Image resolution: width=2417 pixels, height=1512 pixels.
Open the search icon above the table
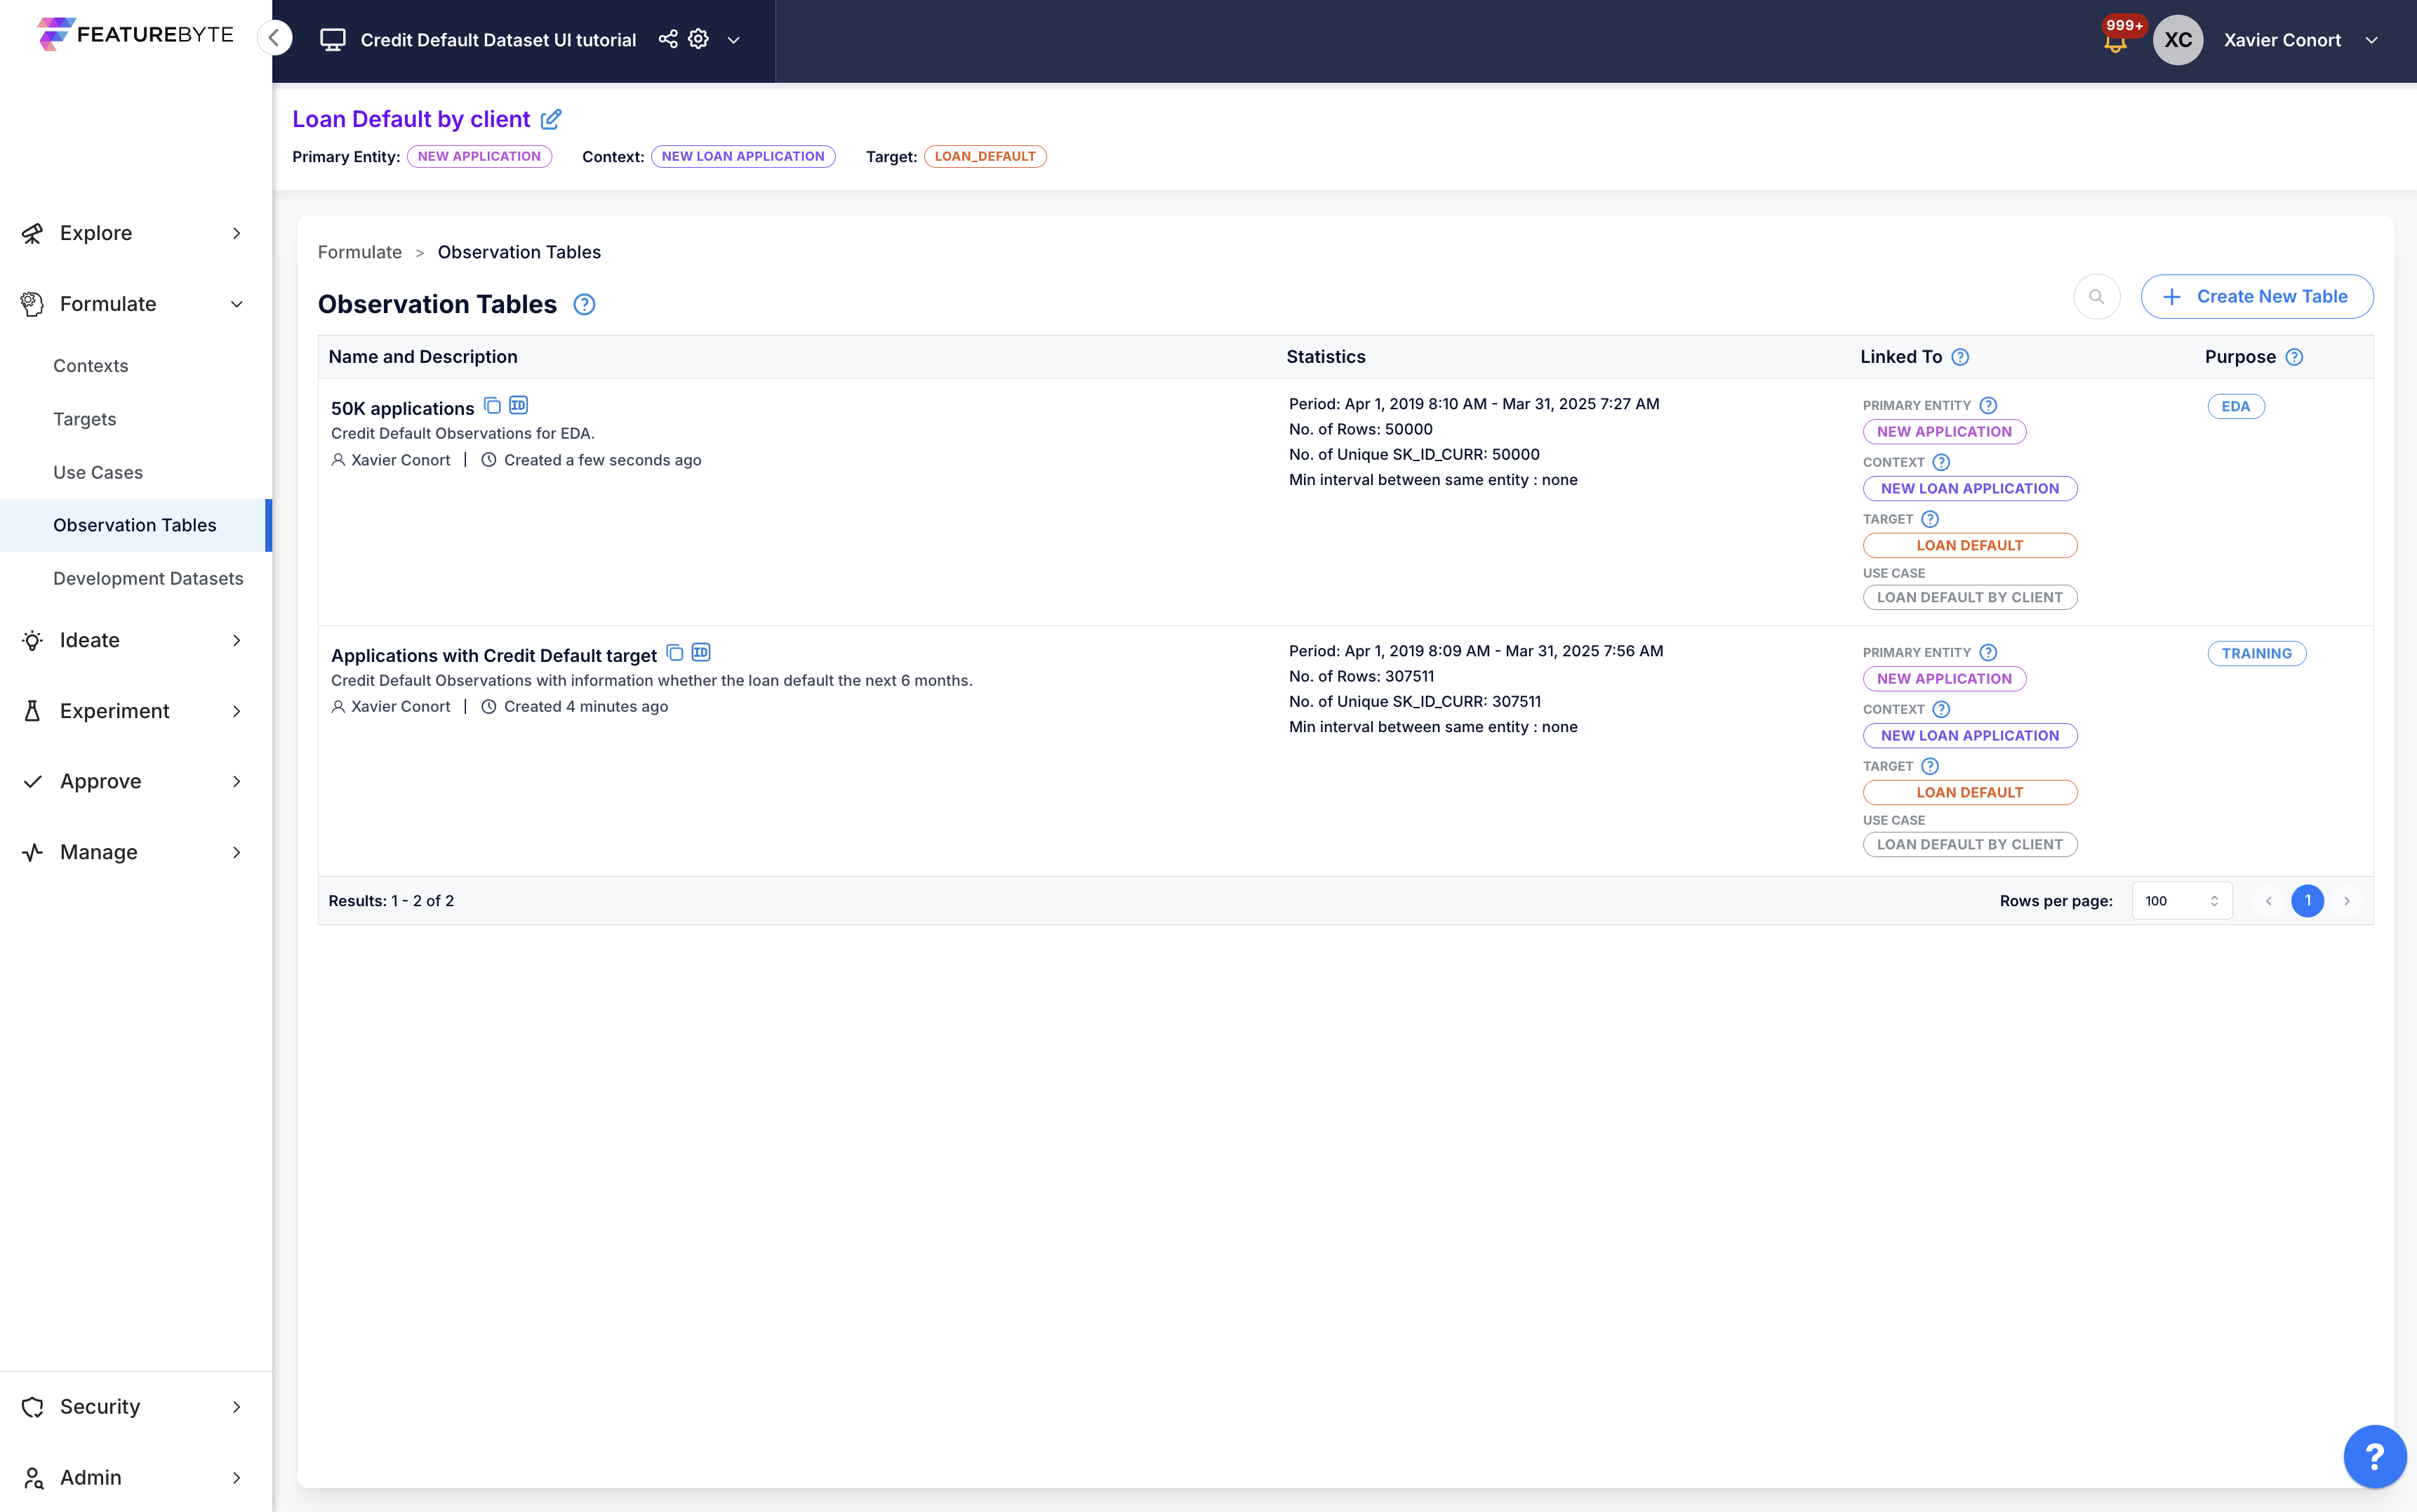(x=2096, y=297)
